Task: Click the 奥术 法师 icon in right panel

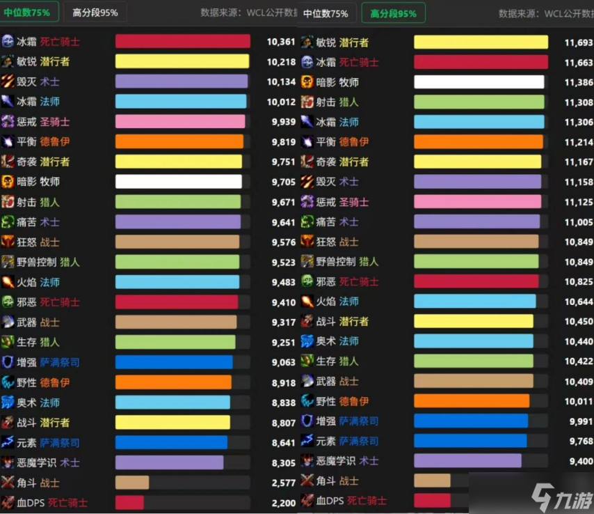Action: pyautogui.click(x=307, y=341)
